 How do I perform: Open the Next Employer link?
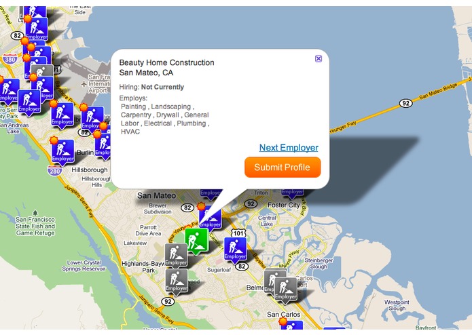(289, 148)
